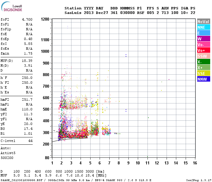Click the Vo- pink legend swatch
Image resolution: width=212 pixels, height=182 pixels.
tap(204, 45)
